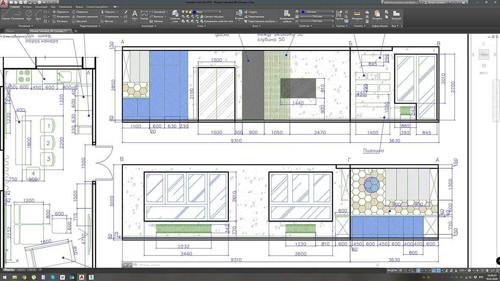500x281 pixels.
Task: Toggle МОДЕЛЬ space in status bar
Action: tap(392, 270)
